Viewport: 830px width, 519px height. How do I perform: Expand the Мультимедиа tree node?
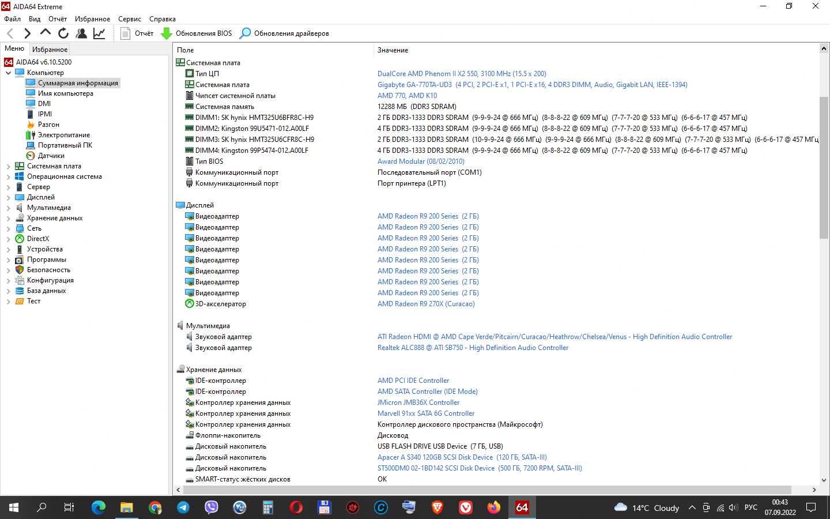8,208
